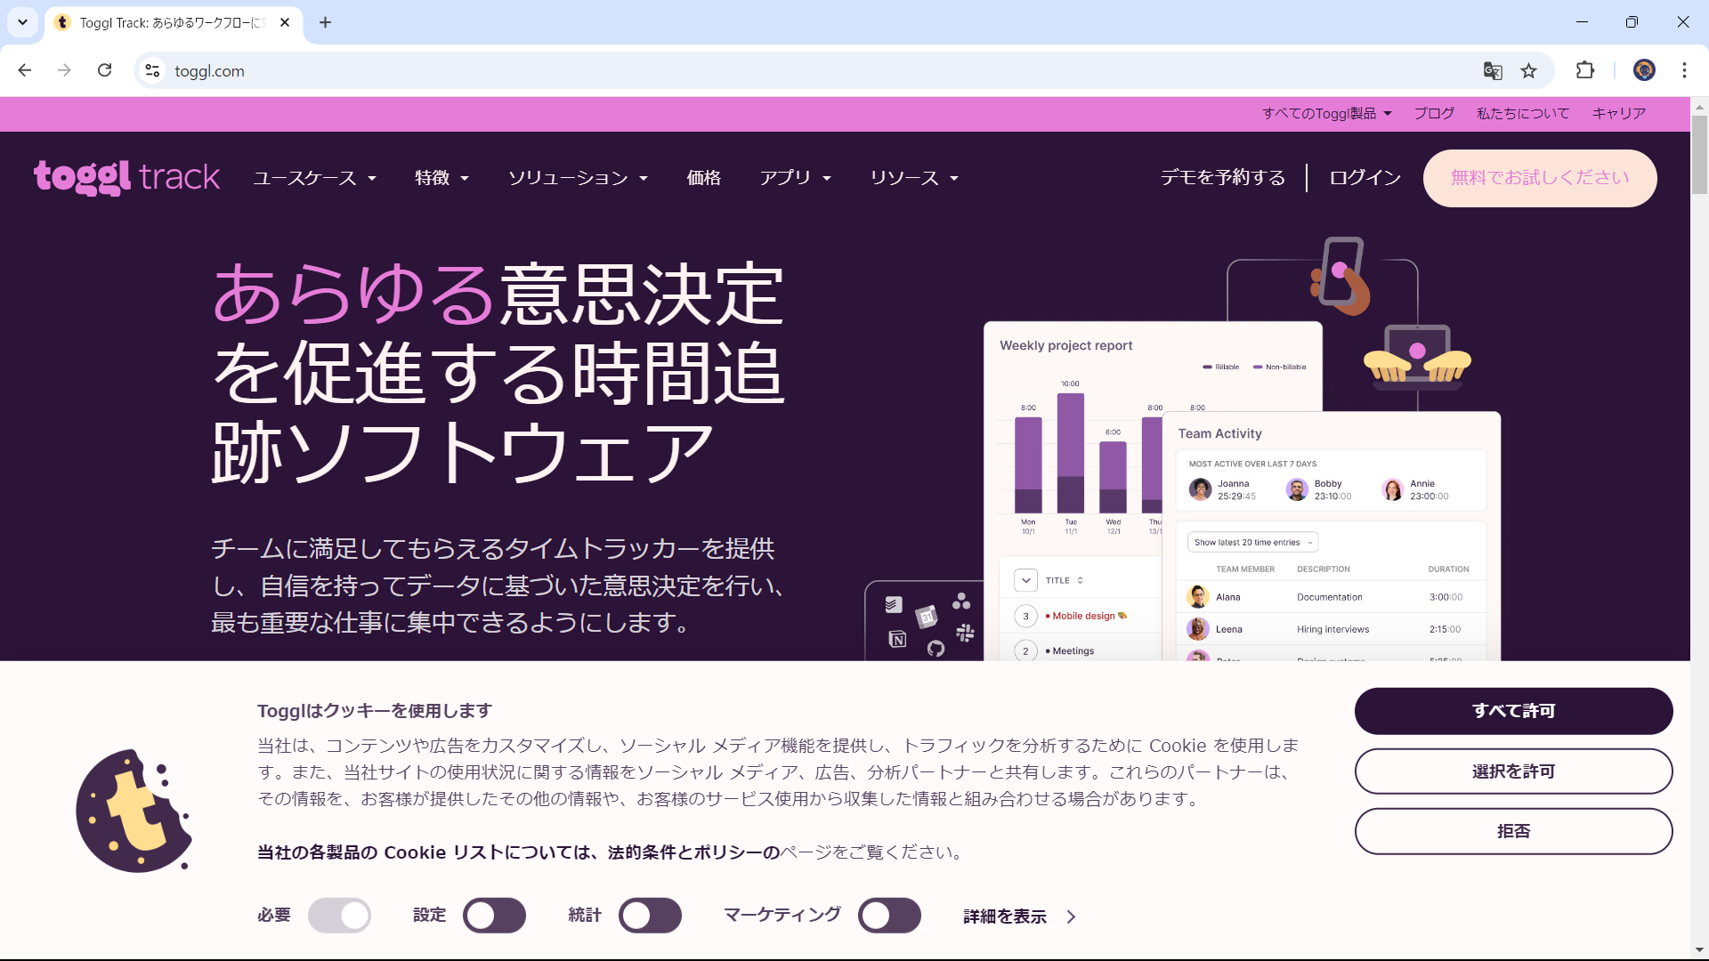Open the すべてのToggl製品 dropdown
Viewport: 1709px width, 961px height.
(x=1326, y=114)
